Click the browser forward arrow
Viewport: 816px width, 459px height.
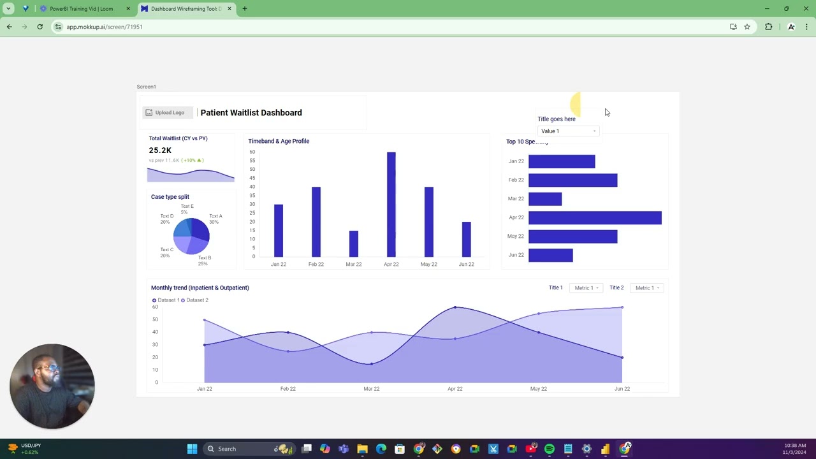pos(25,27)
